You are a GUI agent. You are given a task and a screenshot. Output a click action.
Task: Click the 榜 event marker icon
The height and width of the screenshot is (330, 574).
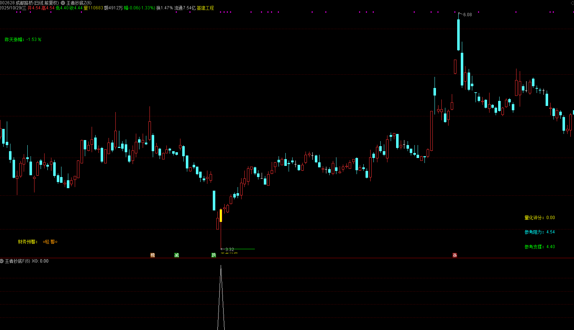[153, 255]
